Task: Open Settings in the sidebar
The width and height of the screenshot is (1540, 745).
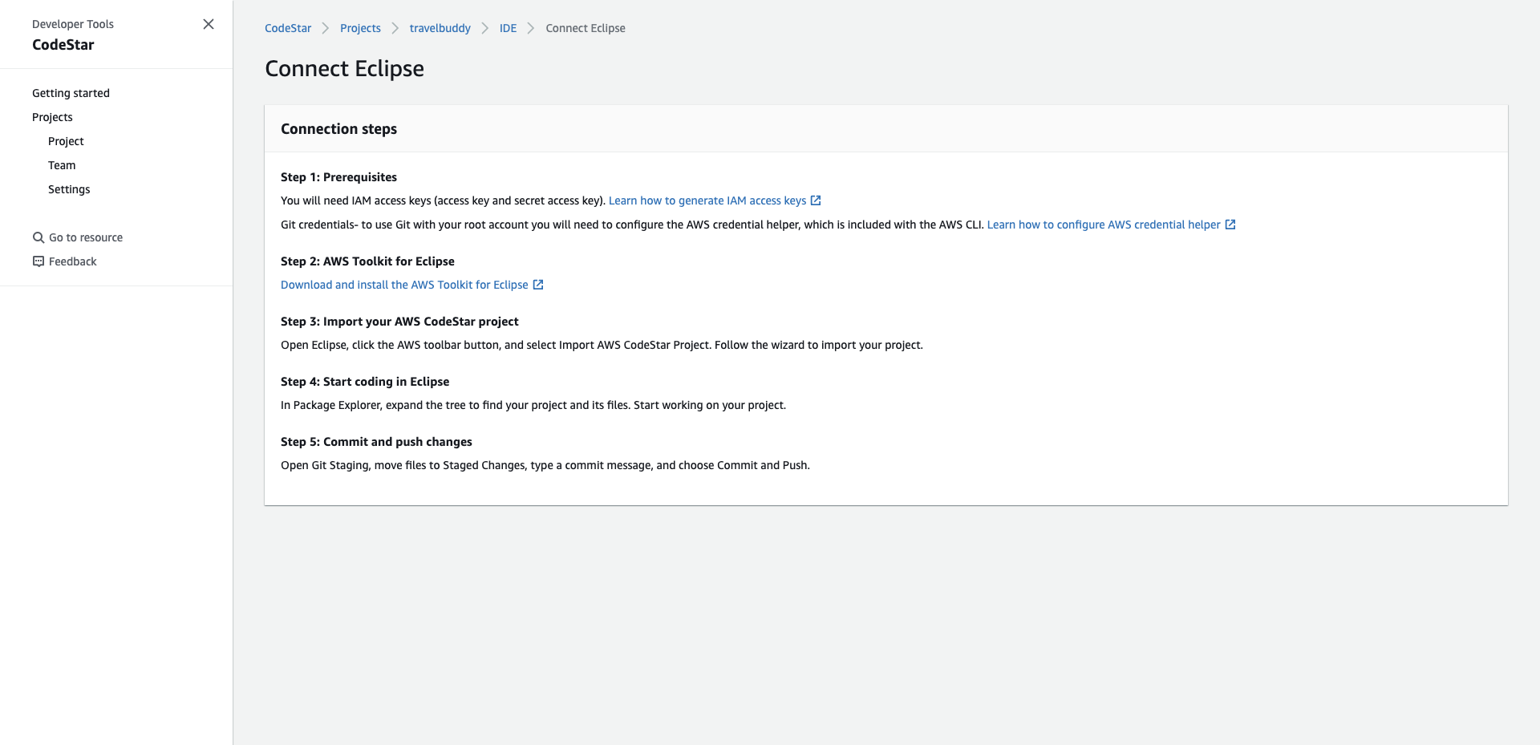Action: (69, 189)
